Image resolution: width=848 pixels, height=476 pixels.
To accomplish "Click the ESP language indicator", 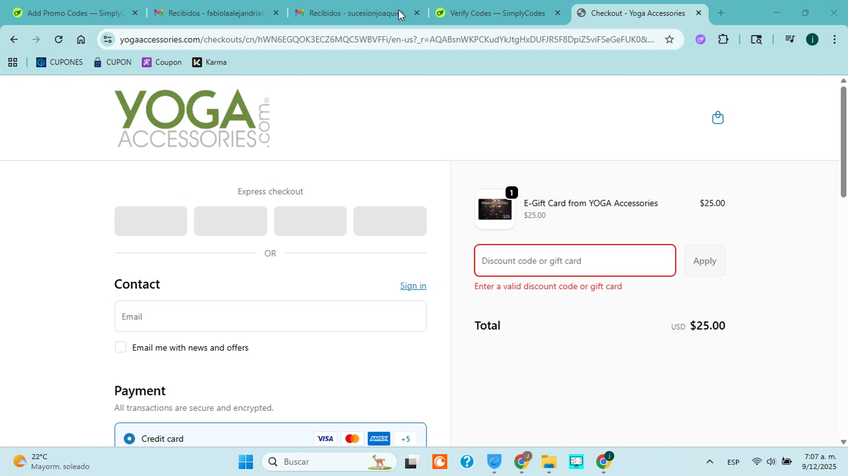I will pyautogui.click(x=733, y=462).
